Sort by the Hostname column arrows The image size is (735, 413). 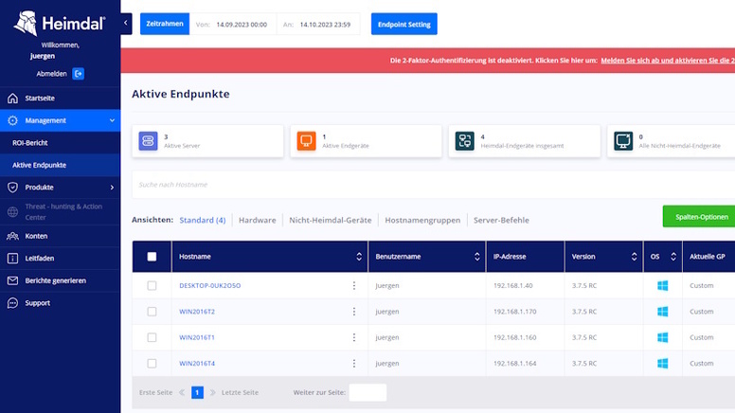click(359, 257)
